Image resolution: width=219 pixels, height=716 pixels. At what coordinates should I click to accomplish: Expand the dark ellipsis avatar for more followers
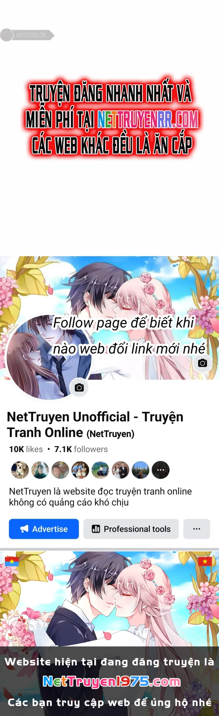[161, 470]
